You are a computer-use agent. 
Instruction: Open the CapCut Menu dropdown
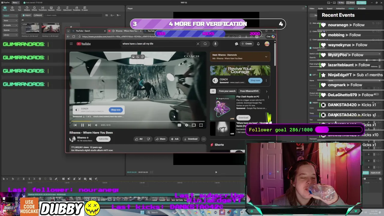click(x=16, y=3)
